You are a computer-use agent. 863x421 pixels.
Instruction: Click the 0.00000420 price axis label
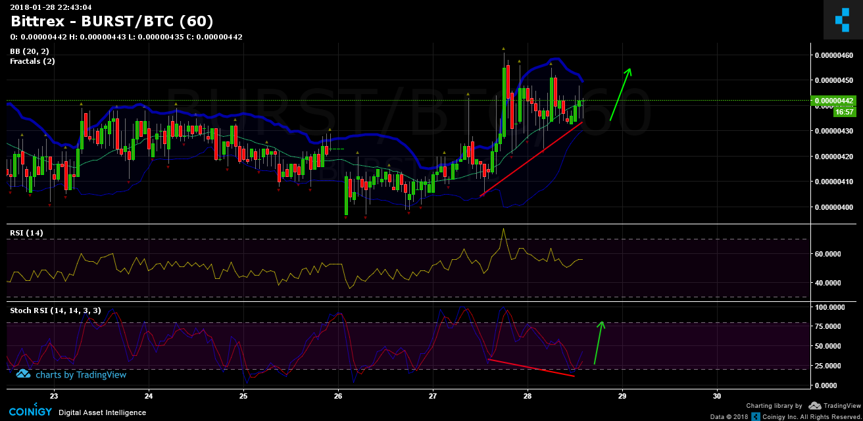point(833,157)
